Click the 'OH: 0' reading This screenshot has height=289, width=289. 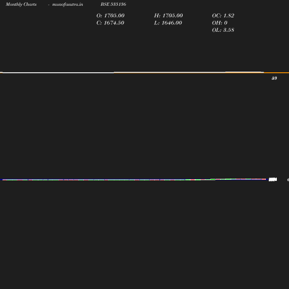tap(220, 23)
